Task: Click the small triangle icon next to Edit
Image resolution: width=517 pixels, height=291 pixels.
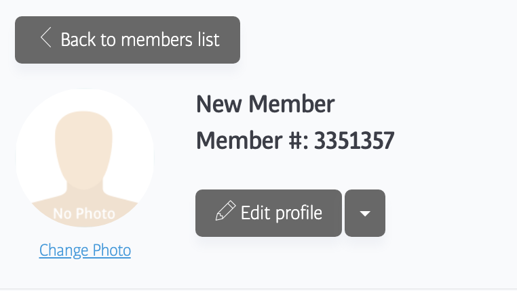Action: coord(365,214)
